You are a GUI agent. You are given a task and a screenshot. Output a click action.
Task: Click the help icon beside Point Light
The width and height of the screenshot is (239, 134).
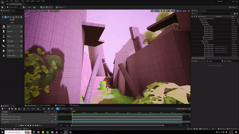21,41
